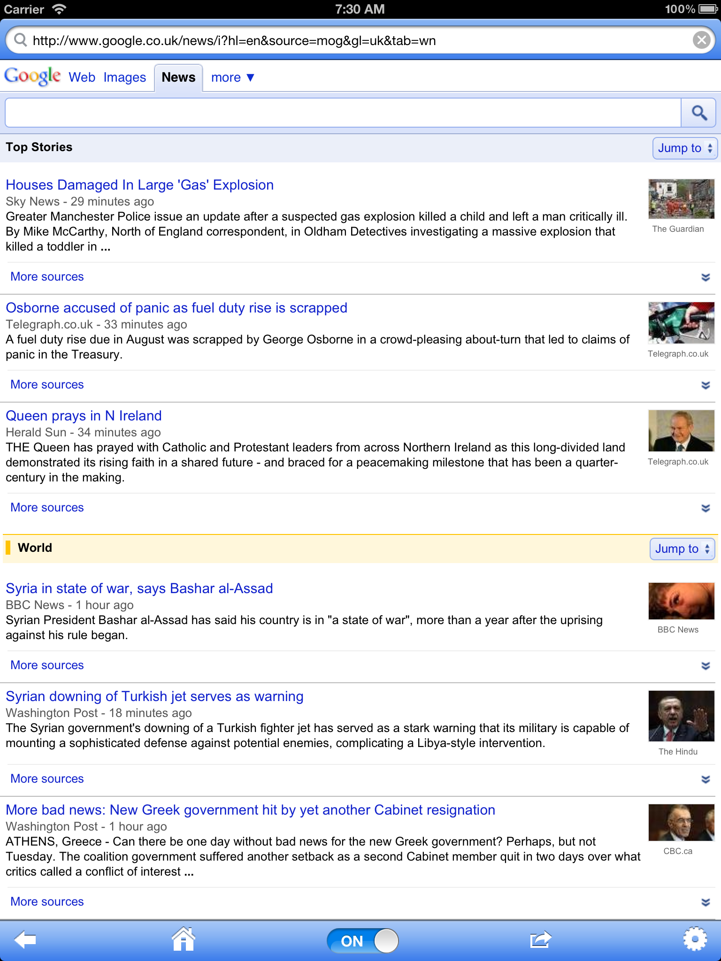Image resolution: width=721 pixels, height=961 pixels.
Task: Click 'Washington Post - 18 minutes ago' byline
Action: (99, 713)
